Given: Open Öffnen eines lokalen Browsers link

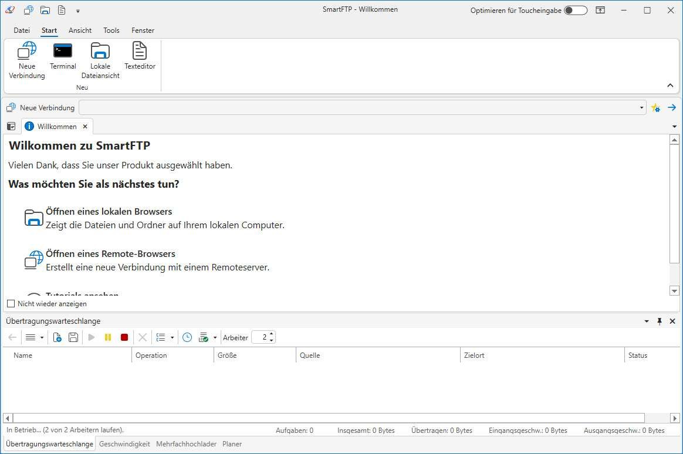Looking at the screenshot, I should [109, 211].
